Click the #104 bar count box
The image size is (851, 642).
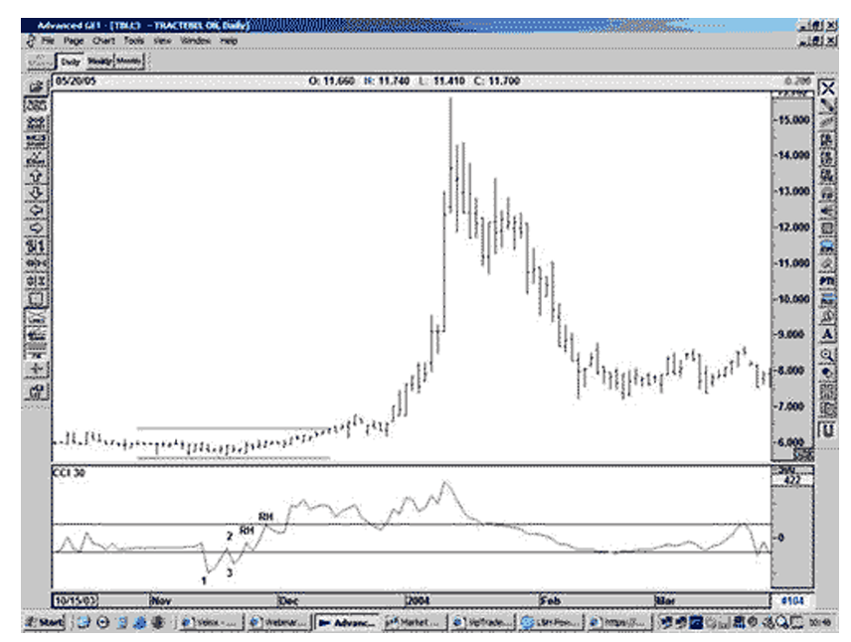[792, 600]
